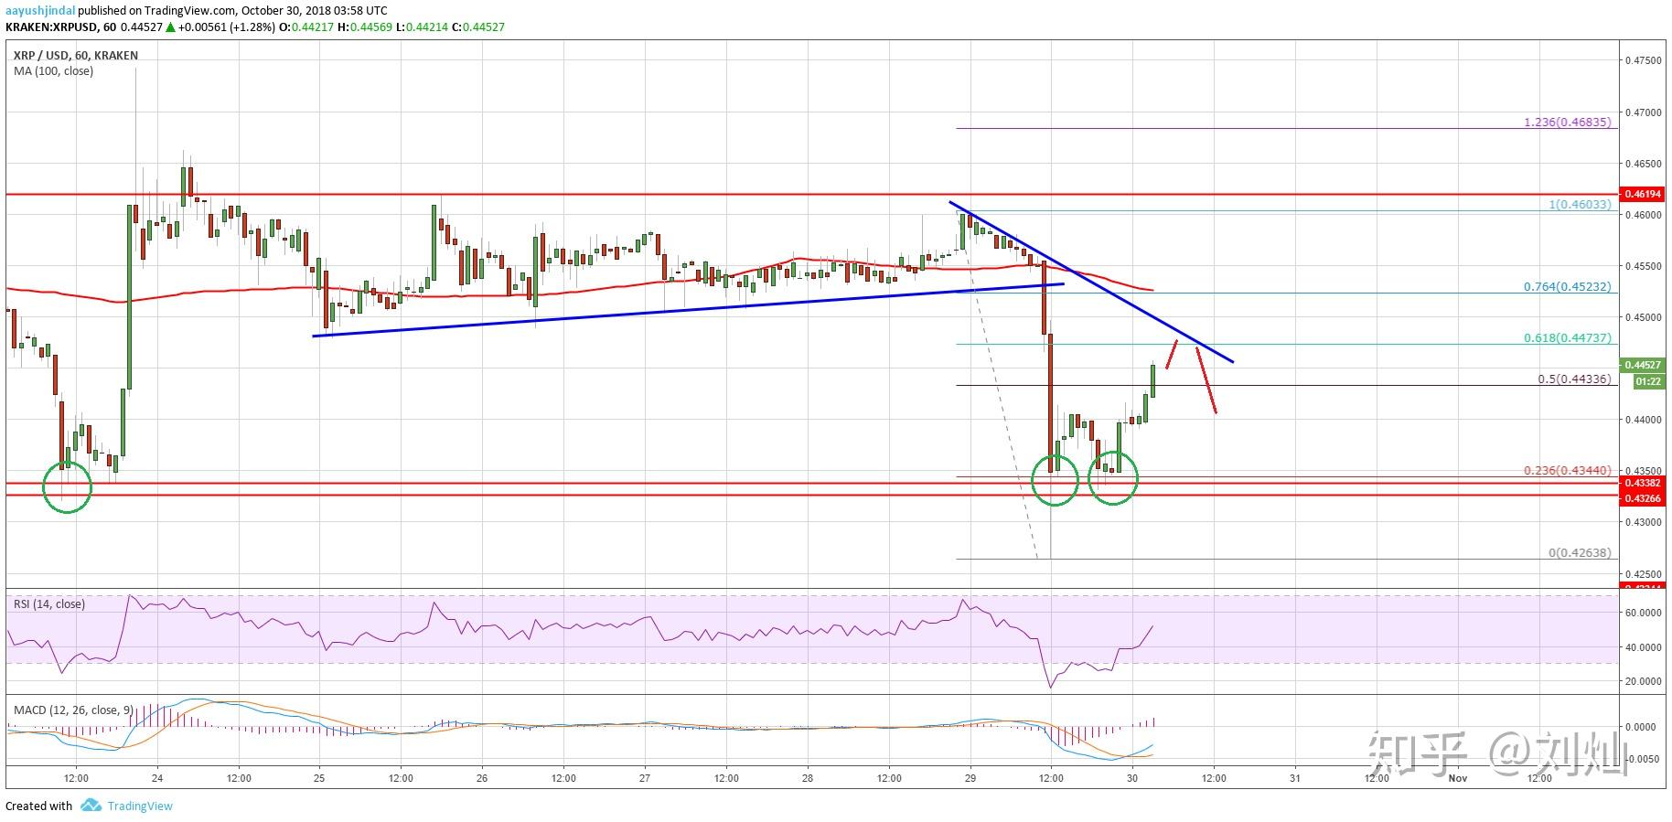Image resolution: width=1672 pixels, height=822 pixels.
Task: Click the Fibonacci label '1(0.46033)'
Action: click(x=1580, y=205)
